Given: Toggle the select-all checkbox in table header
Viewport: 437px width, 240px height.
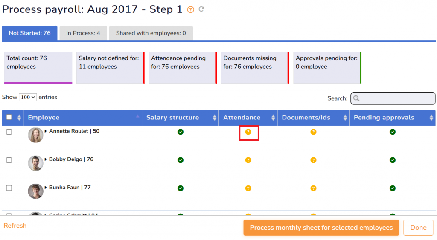Looking at the screenshot, I should coord(9,118).
